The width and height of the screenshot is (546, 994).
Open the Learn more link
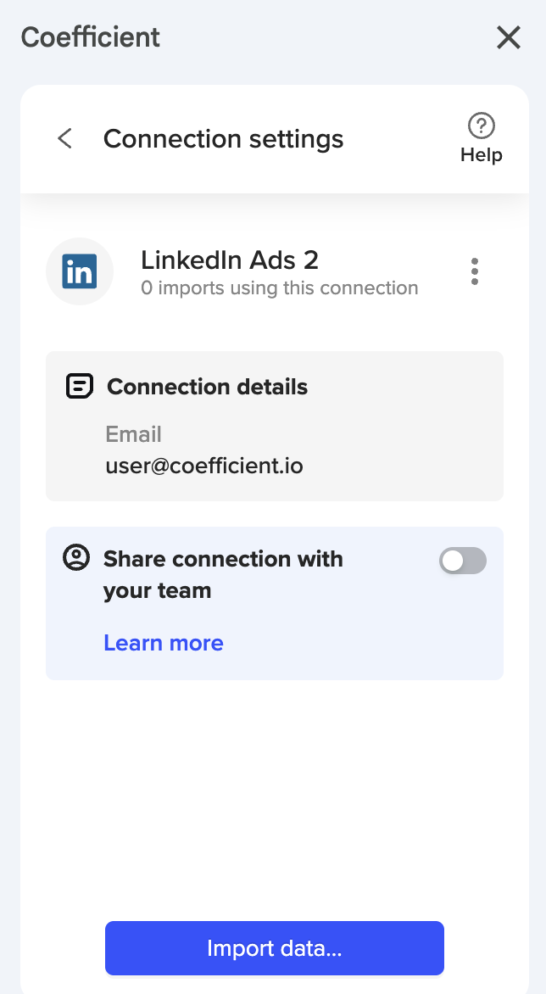(164, 643)
